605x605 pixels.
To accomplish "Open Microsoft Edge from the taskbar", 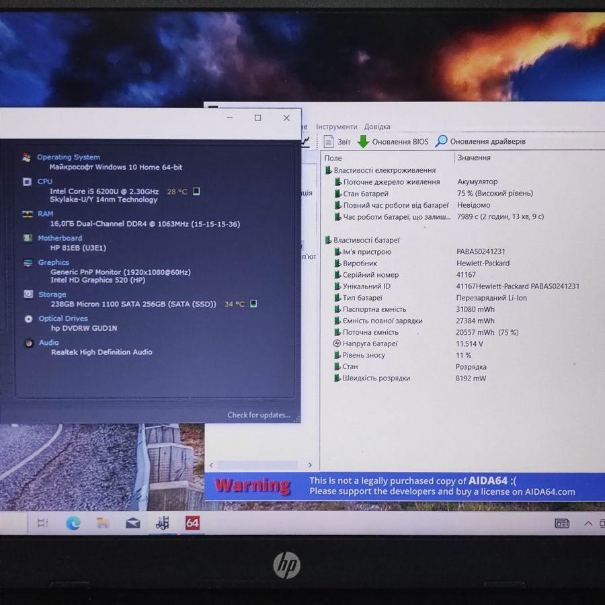I will pos(73,523).
